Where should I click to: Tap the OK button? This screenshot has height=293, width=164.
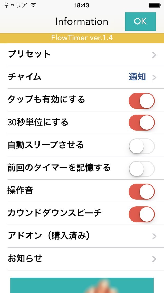(140, 21)
